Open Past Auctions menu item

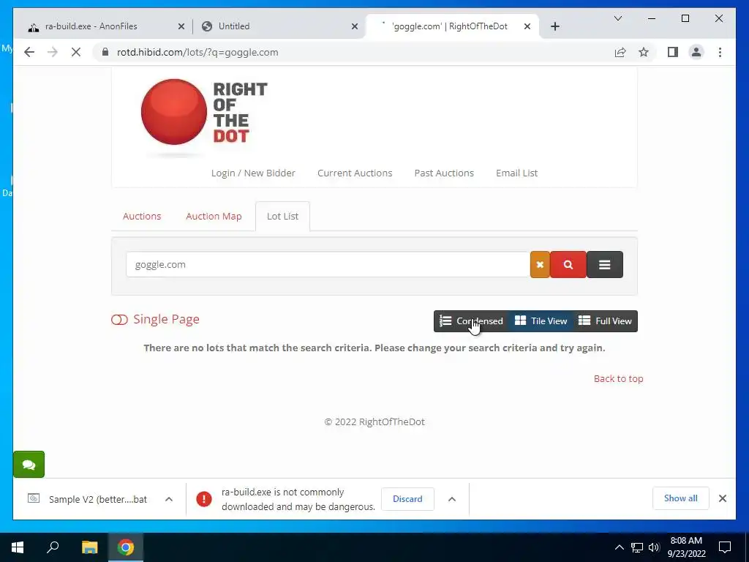[444, 173]
